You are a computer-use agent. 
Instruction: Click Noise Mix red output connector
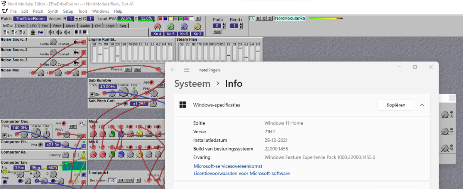84,73
